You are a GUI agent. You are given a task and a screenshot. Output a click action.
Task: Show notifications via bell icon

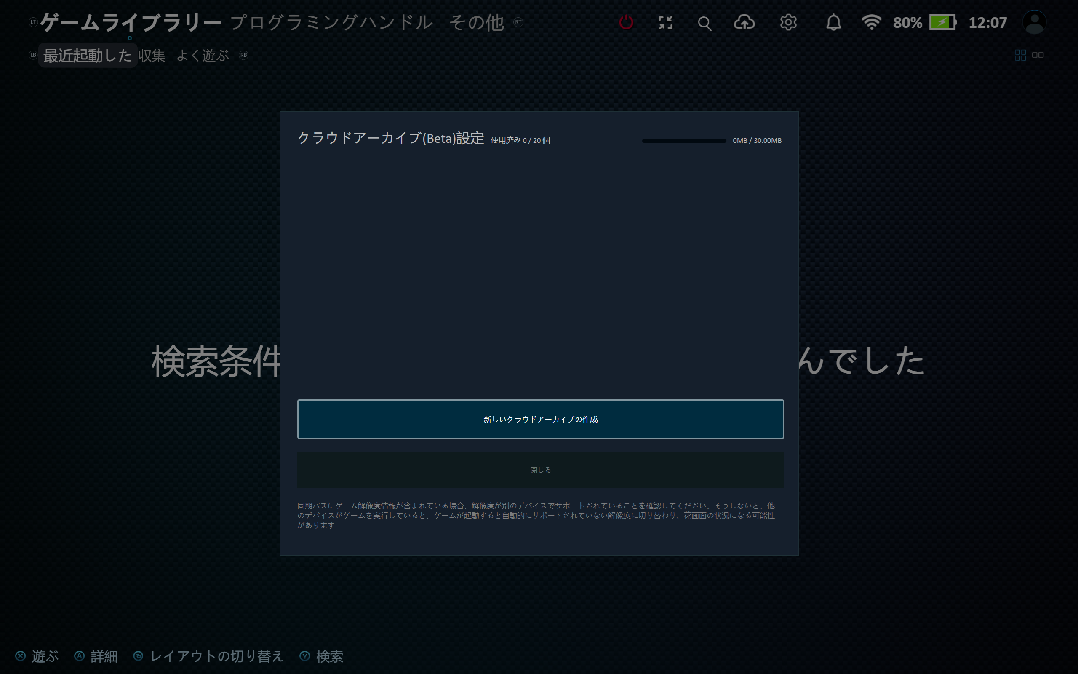pyautogui.click(x=833, y=22)
